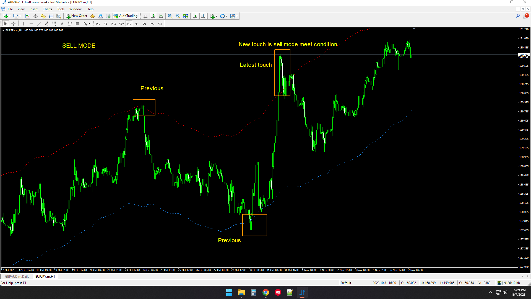Select the Crosshair tool

(x=13, y=24)
